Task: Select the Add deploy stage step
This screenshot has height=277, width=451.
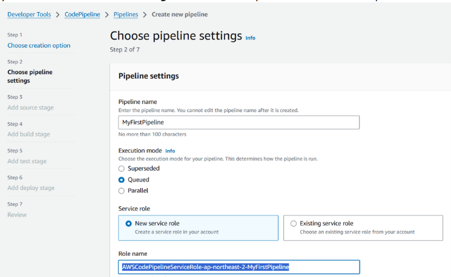Action: click(x=31, y=188)
